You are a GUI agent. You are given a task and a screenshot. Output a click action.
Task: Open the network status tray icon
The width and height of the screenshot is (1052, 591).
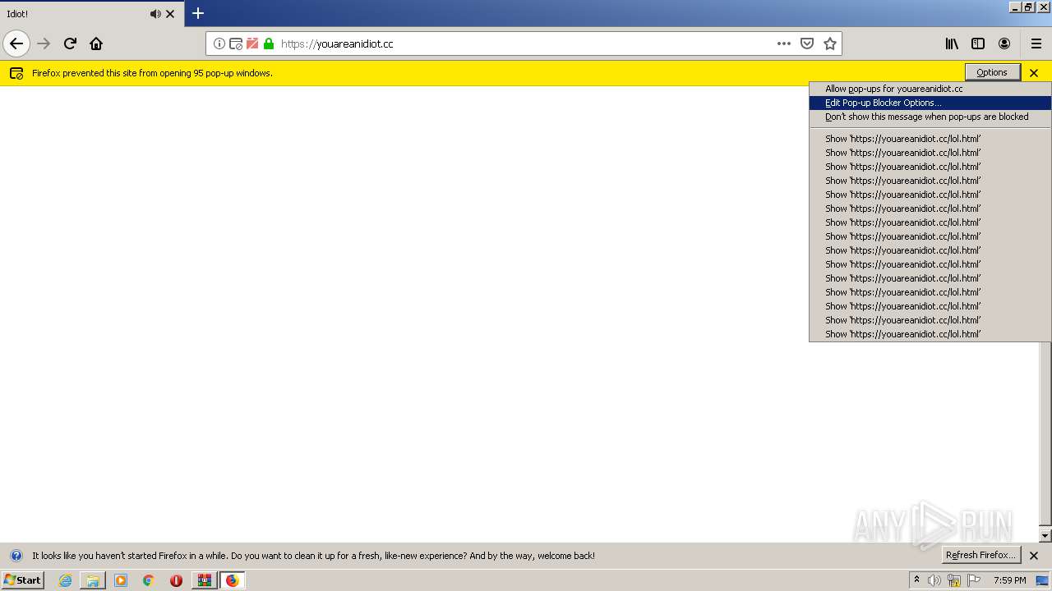point(954,580)
